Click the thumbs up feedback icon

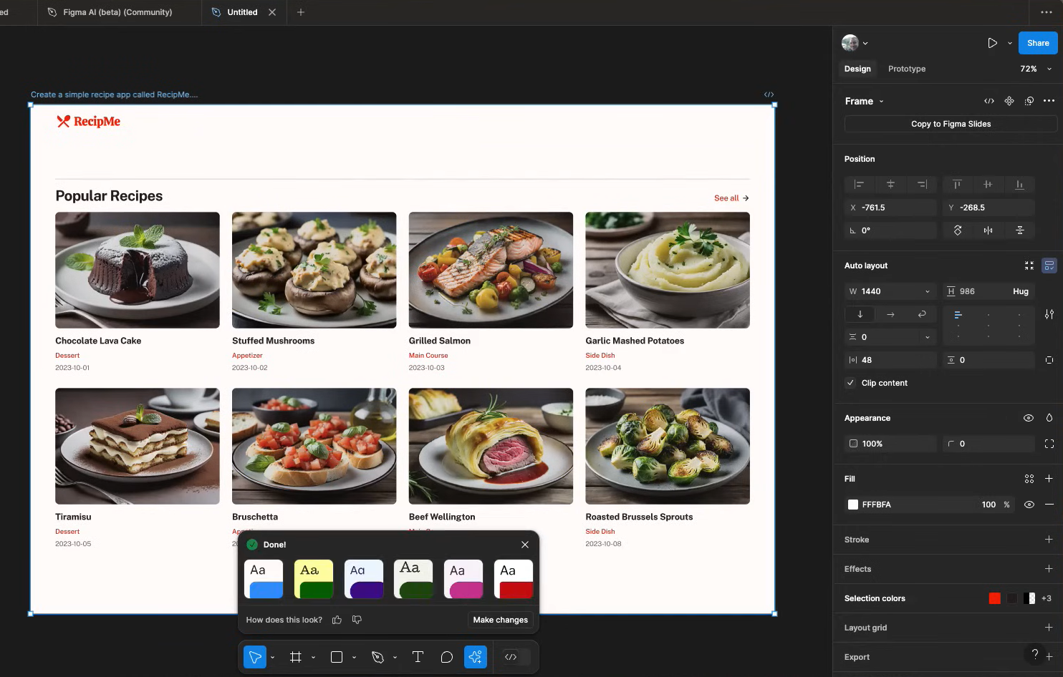(337, 620)
